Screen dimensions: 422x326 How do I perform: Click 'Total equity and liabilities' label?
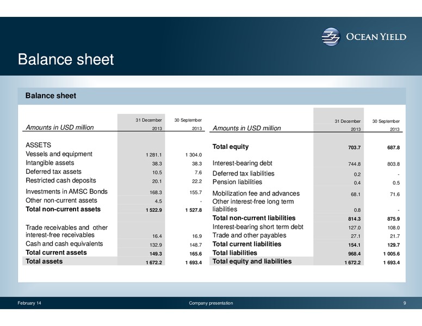[252, 261]
